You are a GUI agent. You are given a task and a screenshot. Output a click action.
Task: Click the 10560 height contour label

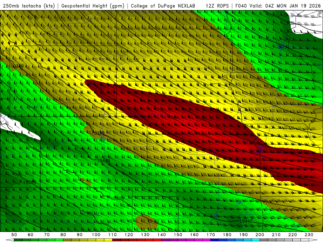coord(29,182)
